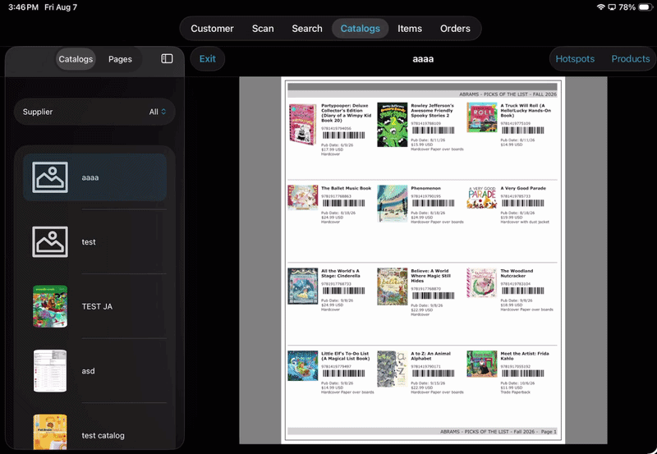The height and width of the screenshot is (454, 657).
Task: Select the test catalog row label
Action: [x=89, y=241]
